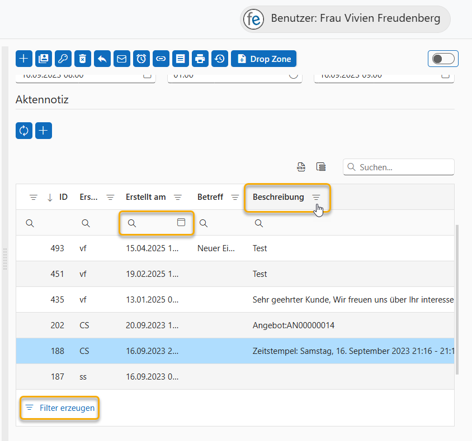Open calendar picker in Erstellt am filter
Image resolution: width=472 pixels, height=441 pixels.
(x=181, y=223)
